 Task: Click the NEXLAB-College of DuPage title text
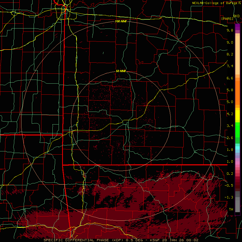click(215, 3)
